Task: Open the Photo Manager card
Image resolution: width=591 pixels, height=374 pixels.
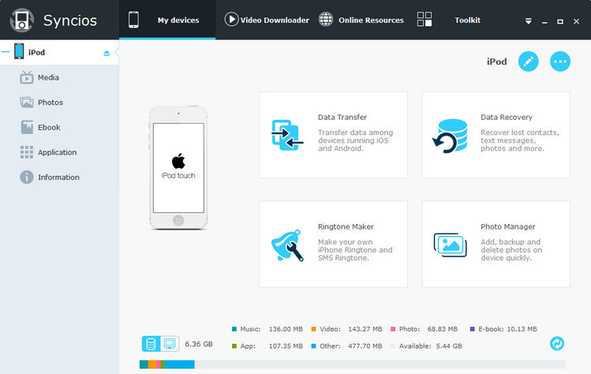Action: [496, 244]
